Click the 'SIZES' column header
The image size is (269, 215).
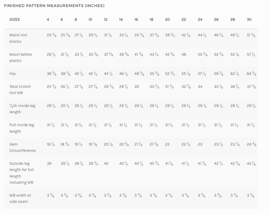(14, 19)
